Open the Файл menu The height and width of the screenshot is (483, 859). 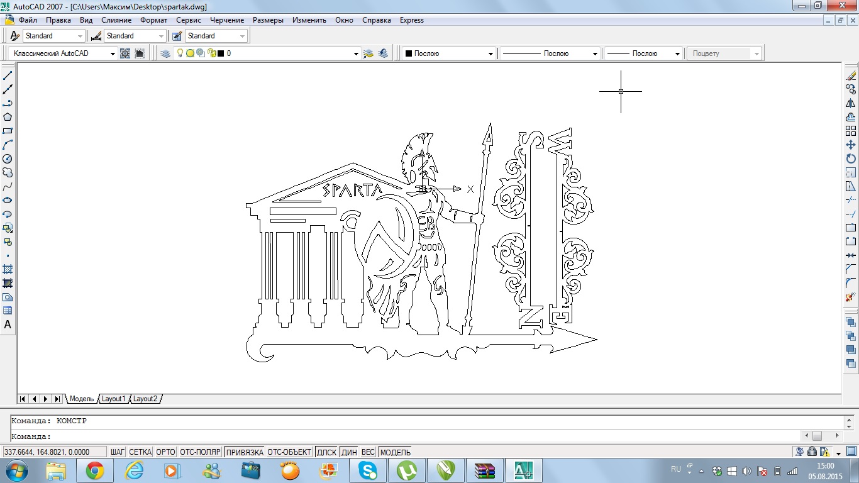coord(28,20)
